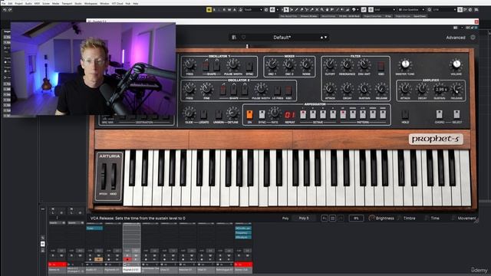The height and width of the screenshot is (276, 491).
Task: Toggle the Arpeggiator Sync switch
Action: coord(262,114)
